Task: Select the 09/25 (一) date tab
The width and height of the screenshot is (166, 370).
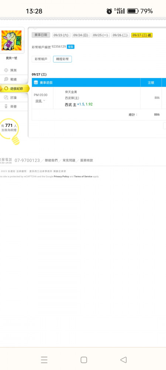Action: [100, 35]
